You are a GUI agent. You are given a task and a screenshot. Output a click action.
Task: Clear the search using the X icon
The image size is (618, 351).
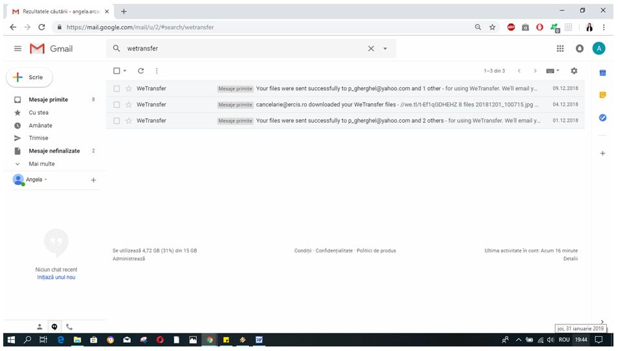[371, 49]
